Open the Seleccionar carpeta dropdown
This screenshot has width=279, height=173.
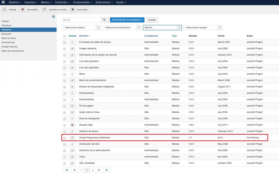pos(203,28)
